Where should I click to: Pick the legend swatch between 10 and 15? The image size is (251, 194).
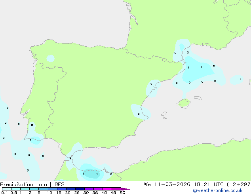click(53, 189)
